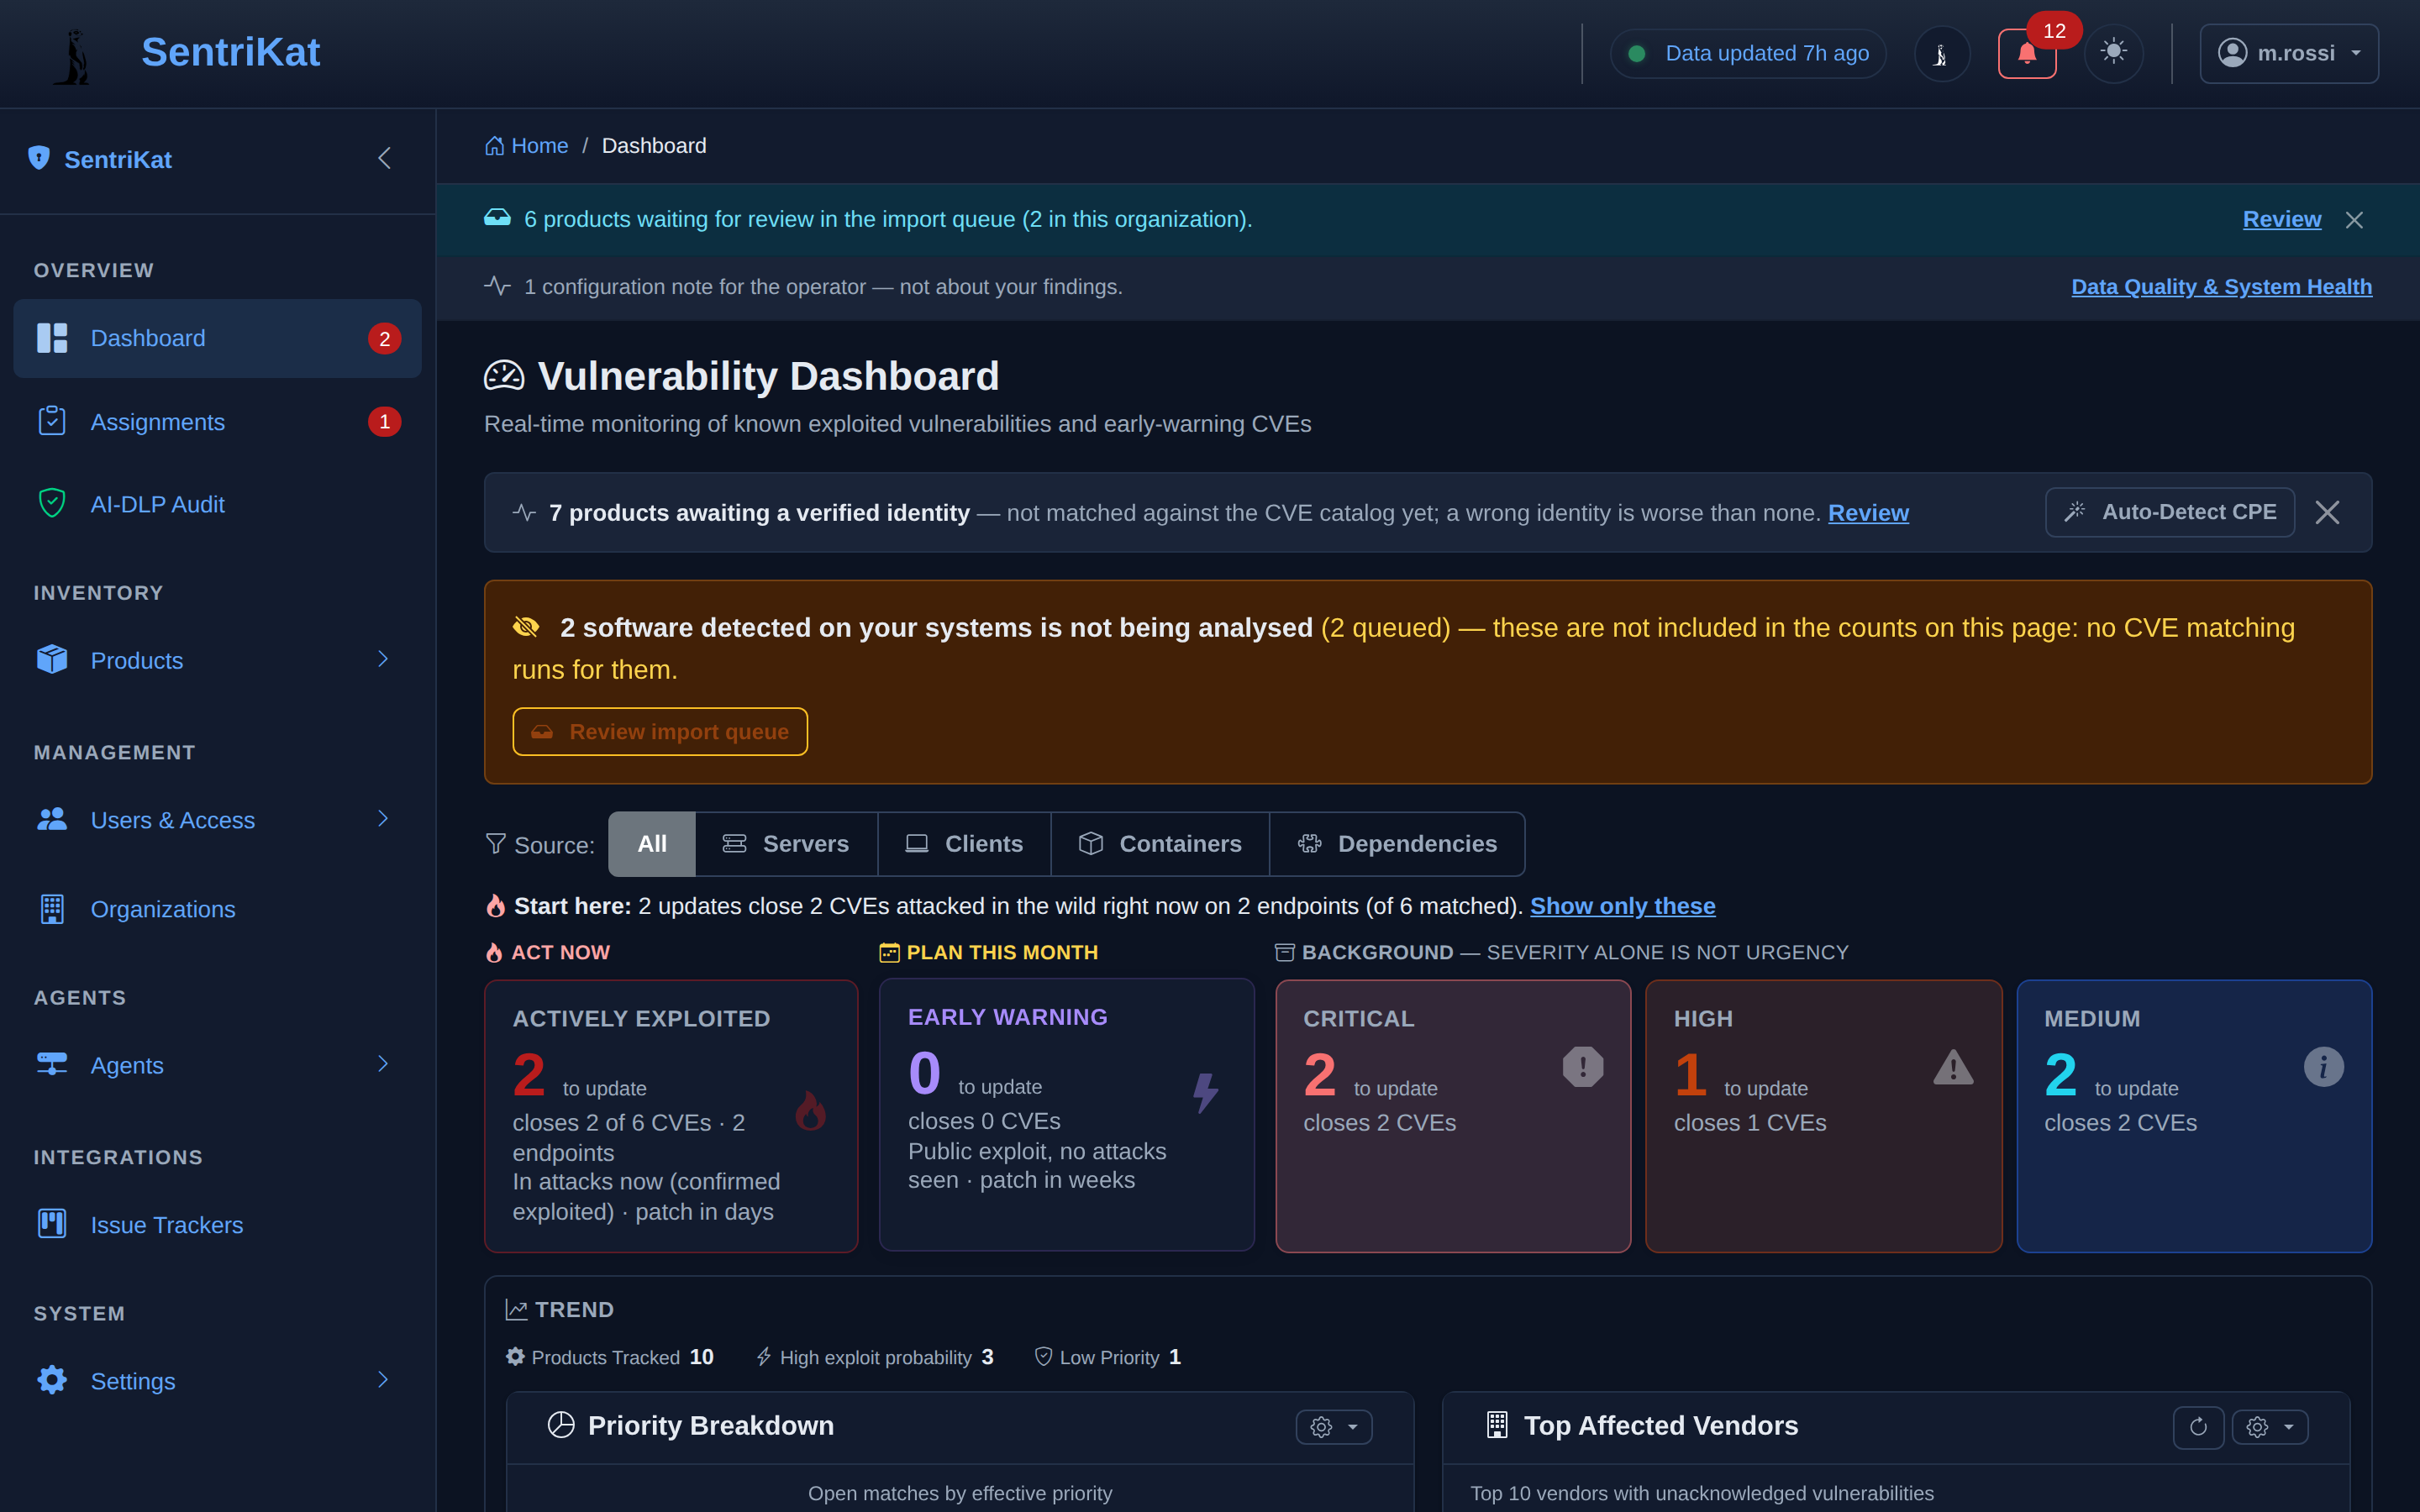
Task: Open Data Quality & System Health
Action: click(2221, 287)
